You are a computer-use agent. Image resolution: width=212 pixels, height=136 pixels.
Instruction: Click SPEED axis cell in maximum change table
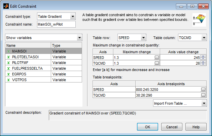103,58
